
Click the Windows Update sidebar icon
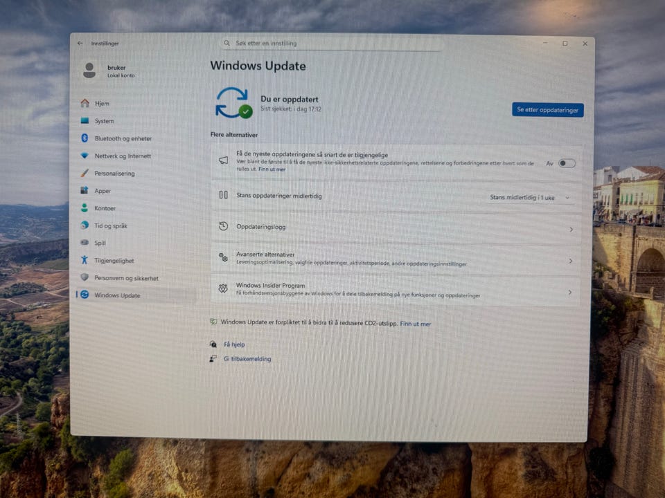(x=85, y=295)
